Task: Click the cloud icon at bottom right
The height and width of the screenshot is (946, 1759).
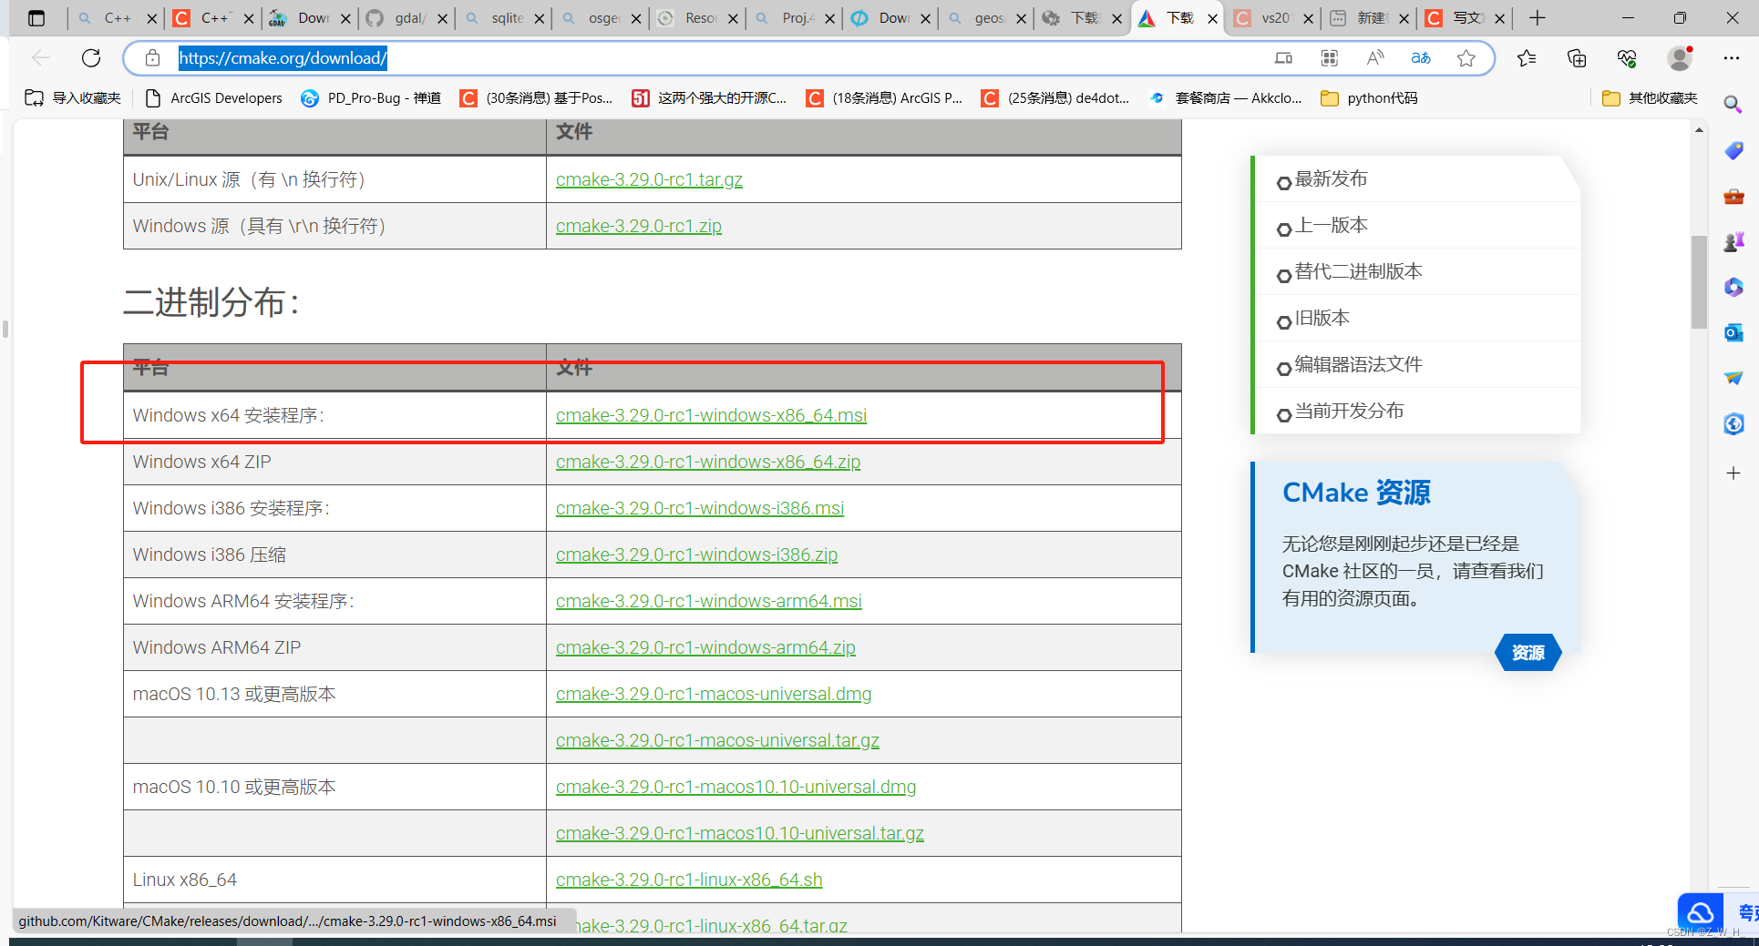Action: 1700,912
